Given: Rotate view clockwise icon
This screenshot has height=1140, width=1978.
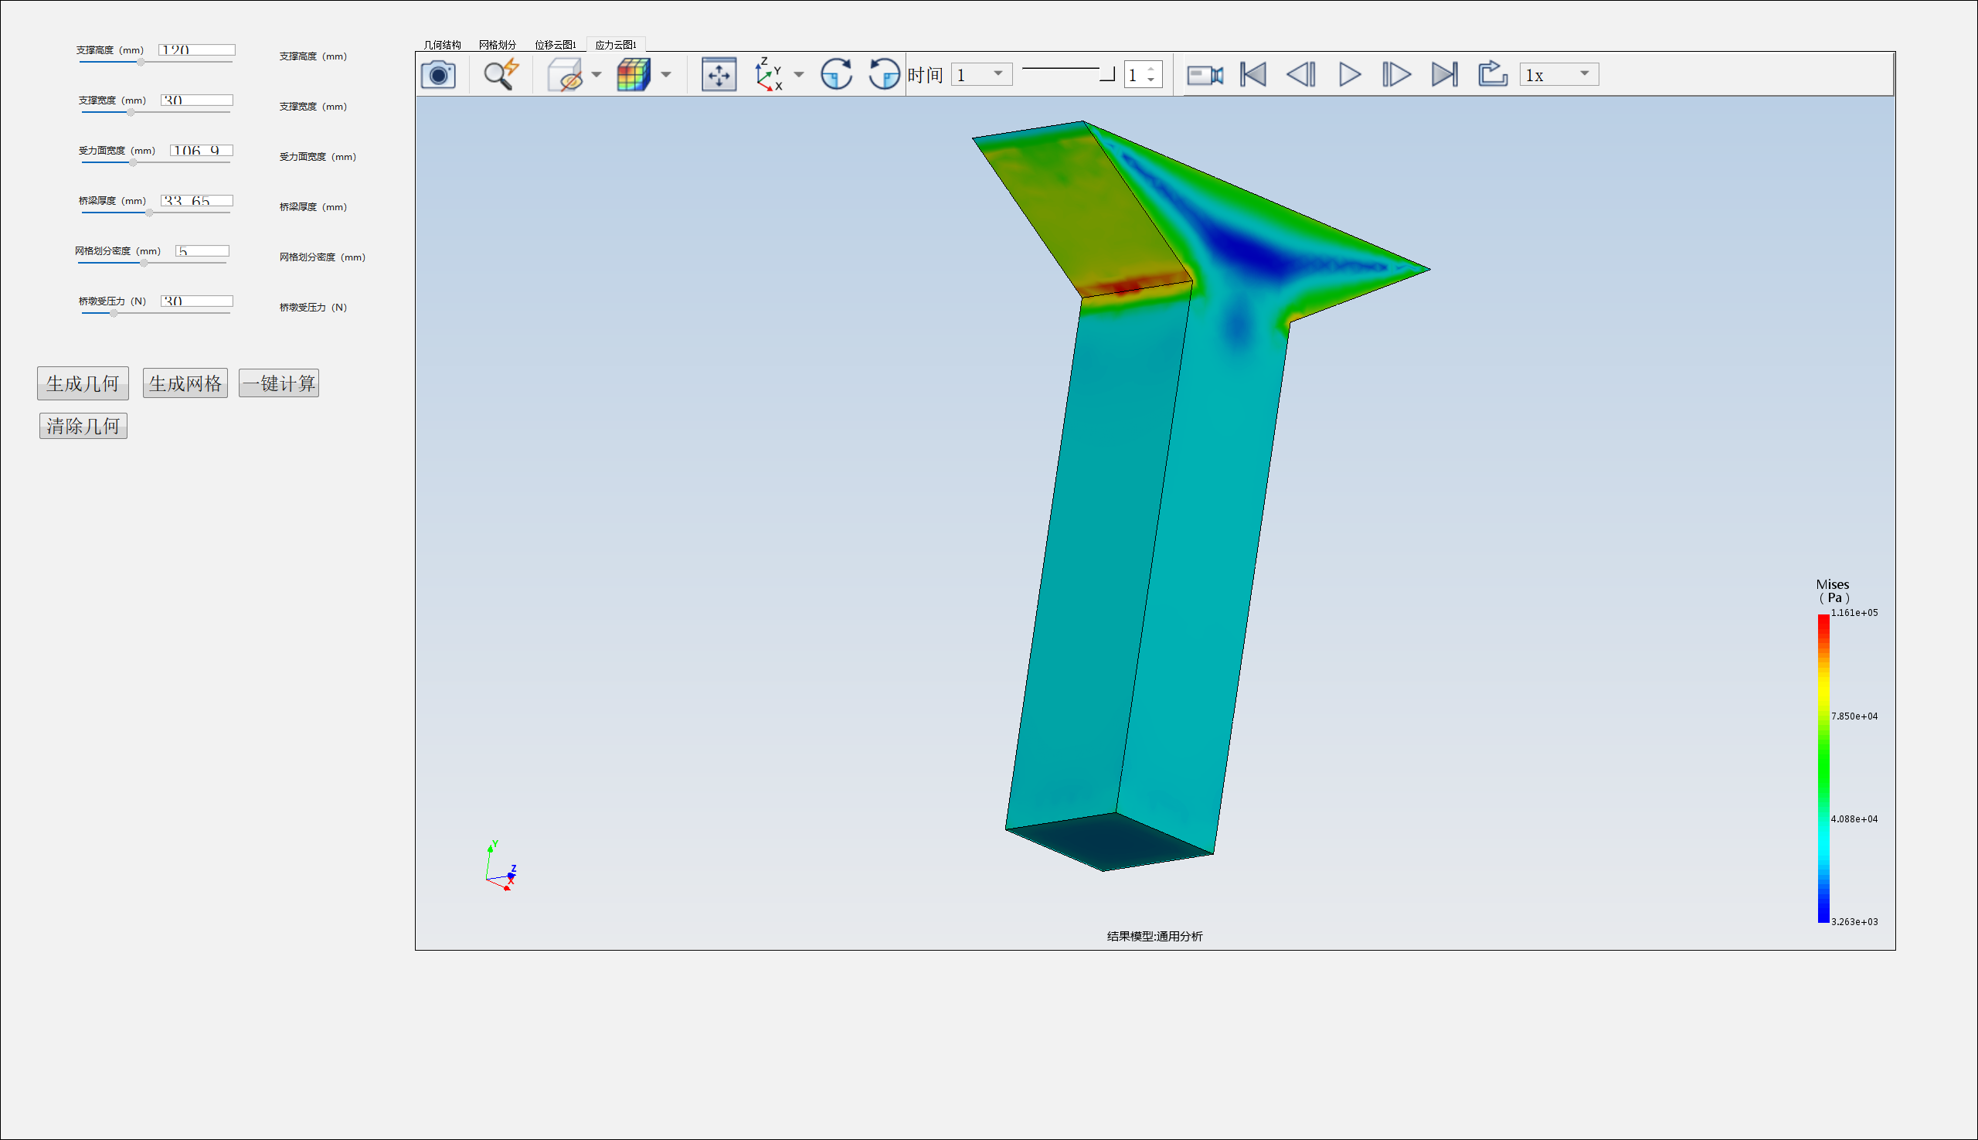Looking at the screenshot, I should (836, 74).
